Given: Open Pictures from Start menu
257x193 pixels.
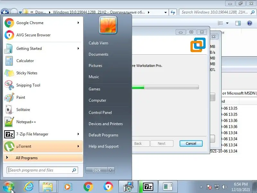Looking at the screenshot, I should click(x=95, y=66).
